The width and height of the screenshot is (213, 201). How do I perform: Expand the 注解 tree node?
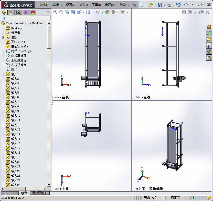click(3, 37)
